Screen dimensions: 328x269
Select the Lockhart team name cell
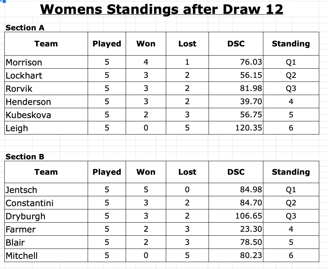pyautogui.click(x=24, y=76)
